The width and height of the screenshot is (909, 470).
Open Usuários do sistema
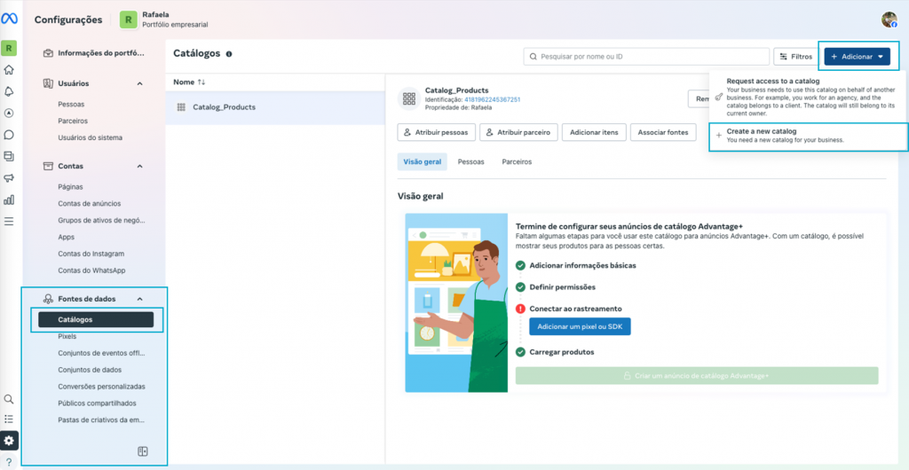point(90,137)
